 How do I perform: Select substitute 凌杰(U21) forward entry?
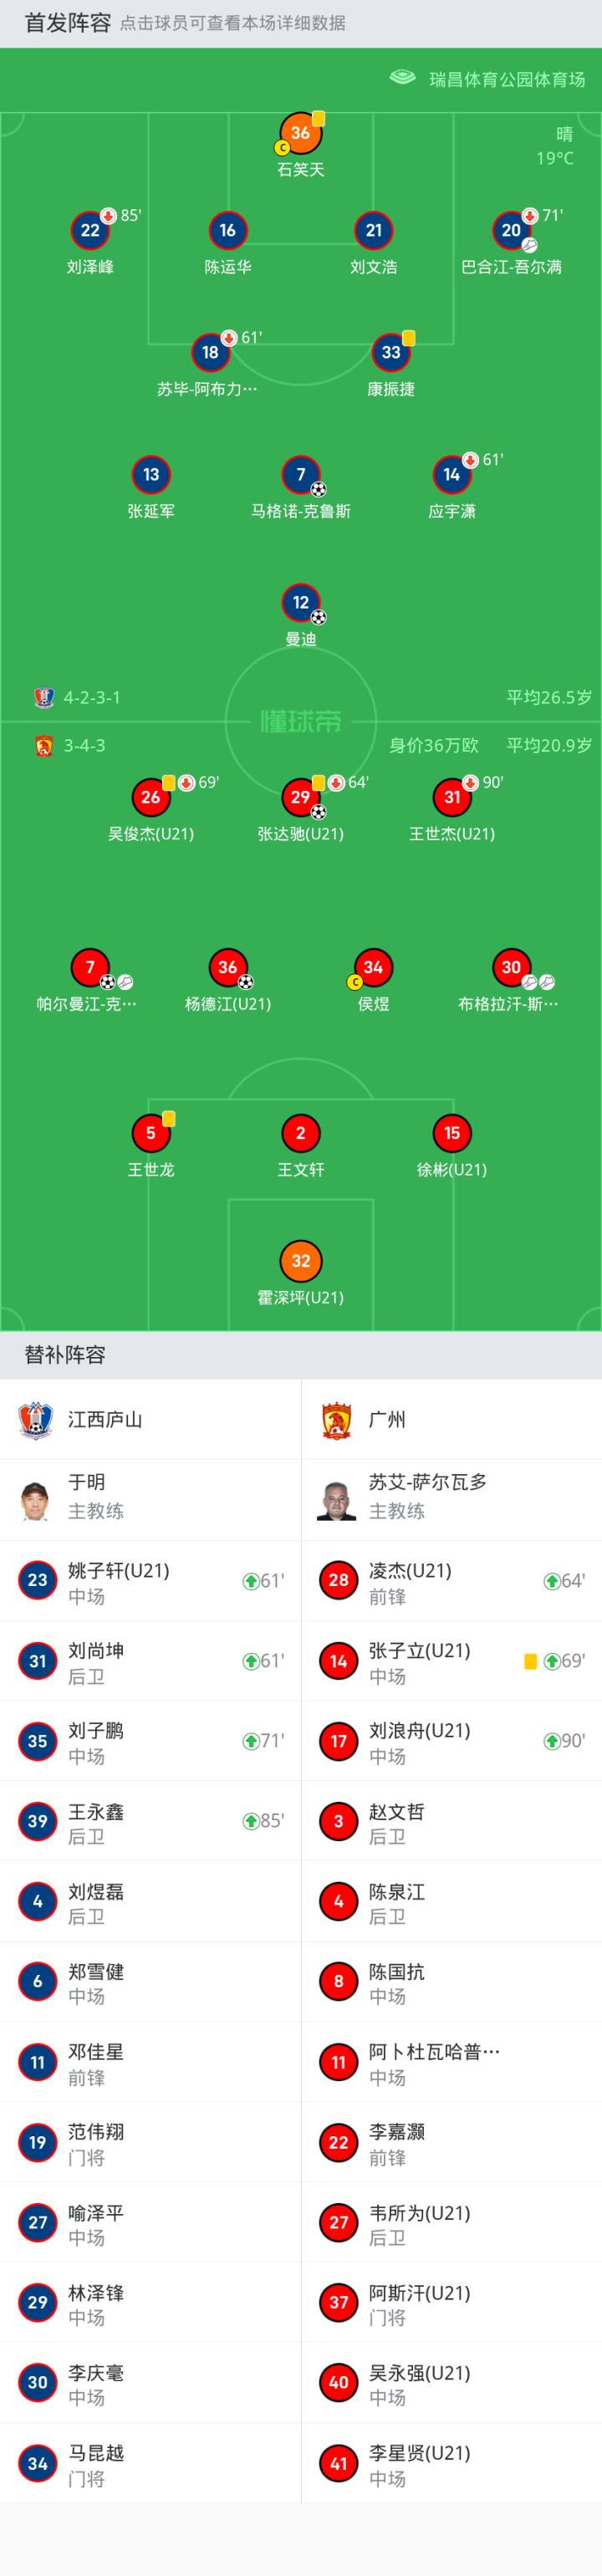[451, 1581]
